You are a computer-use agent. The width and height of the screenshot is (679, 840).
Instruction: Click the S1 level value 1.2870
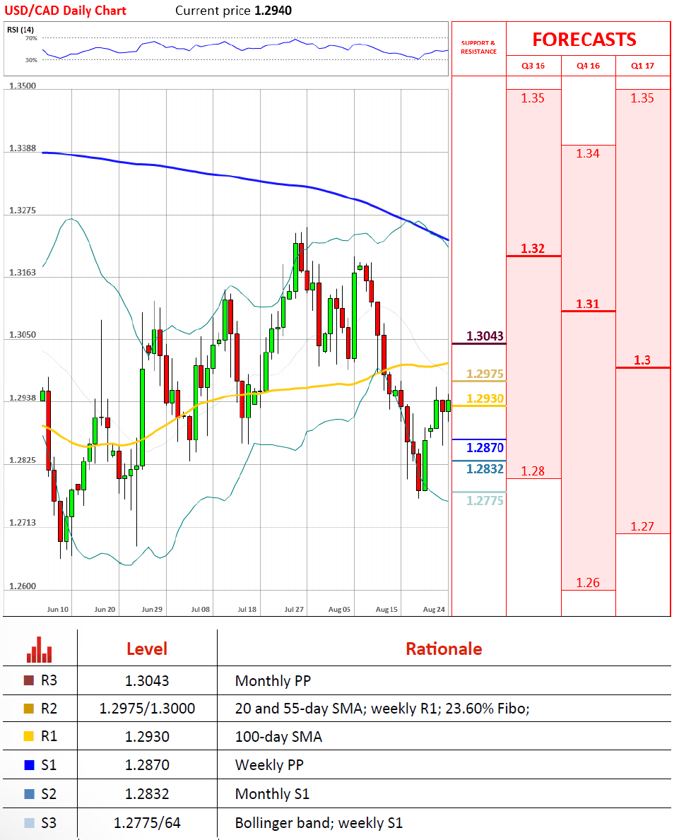(147, 765)
